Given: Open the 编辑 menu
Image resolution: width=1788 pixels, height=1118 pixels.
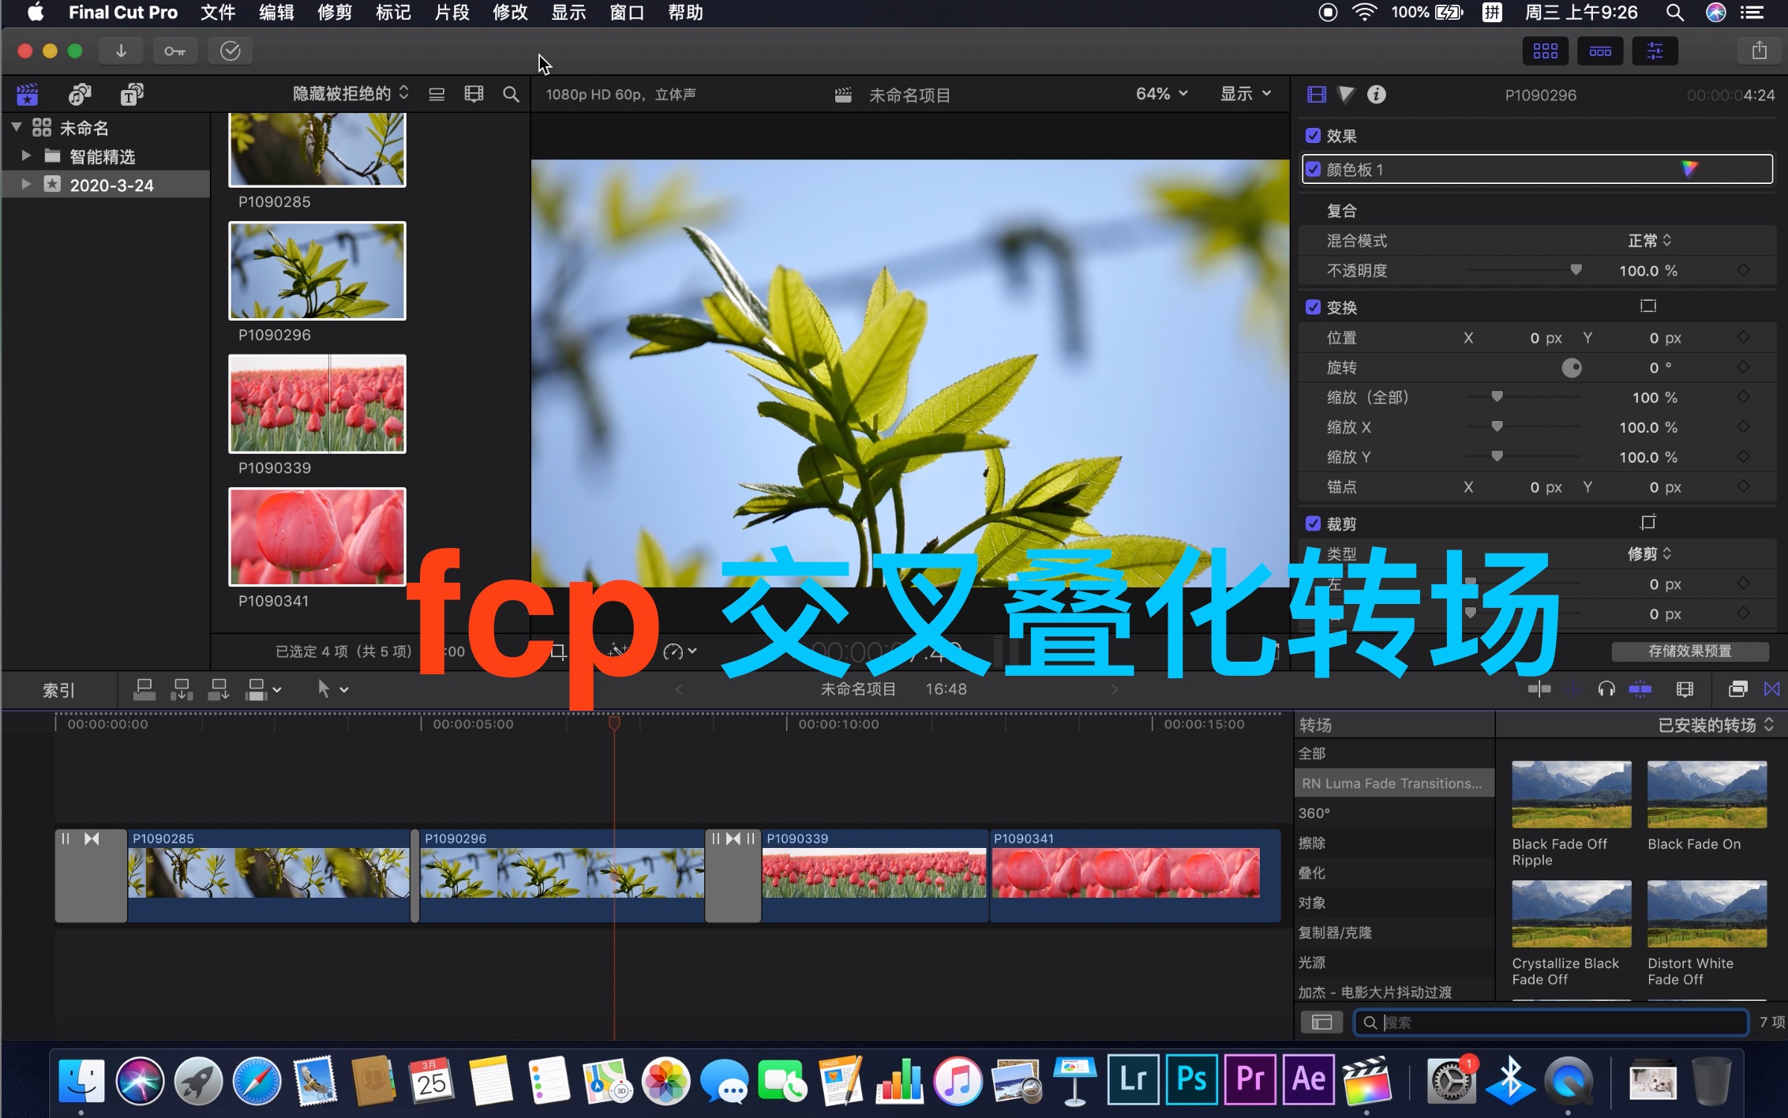Looking at the screenshot, I should pyautogui.click(x=276, y=13).
